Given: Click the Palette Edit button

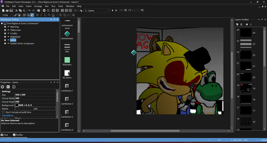Looking at the screenshot, I should (x=35, y=108).
